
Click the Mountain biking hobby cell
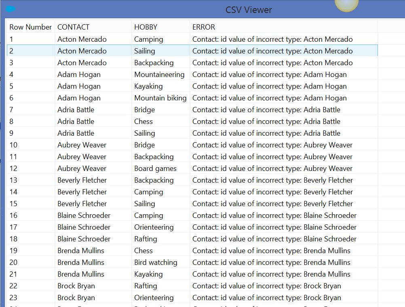160,98
